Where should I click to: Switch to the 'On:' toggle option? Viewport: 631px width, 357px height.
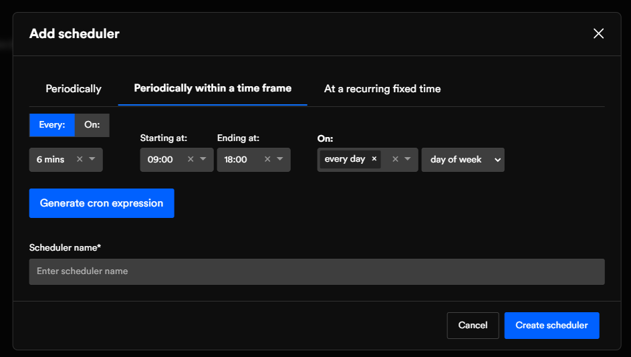92,125
